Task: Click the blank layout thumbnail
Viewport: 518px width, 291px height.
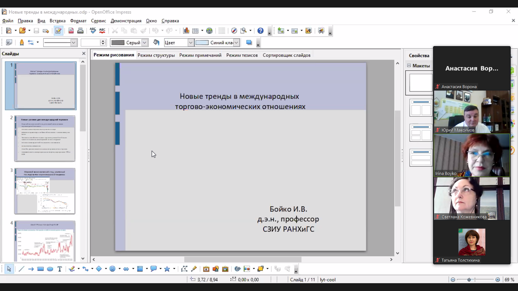Action: (421, 83)
